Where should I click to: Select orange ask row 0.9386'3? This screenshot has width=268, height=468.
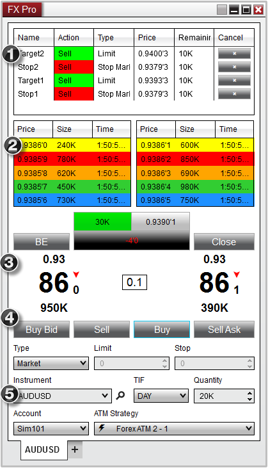[x=195, y=173]
